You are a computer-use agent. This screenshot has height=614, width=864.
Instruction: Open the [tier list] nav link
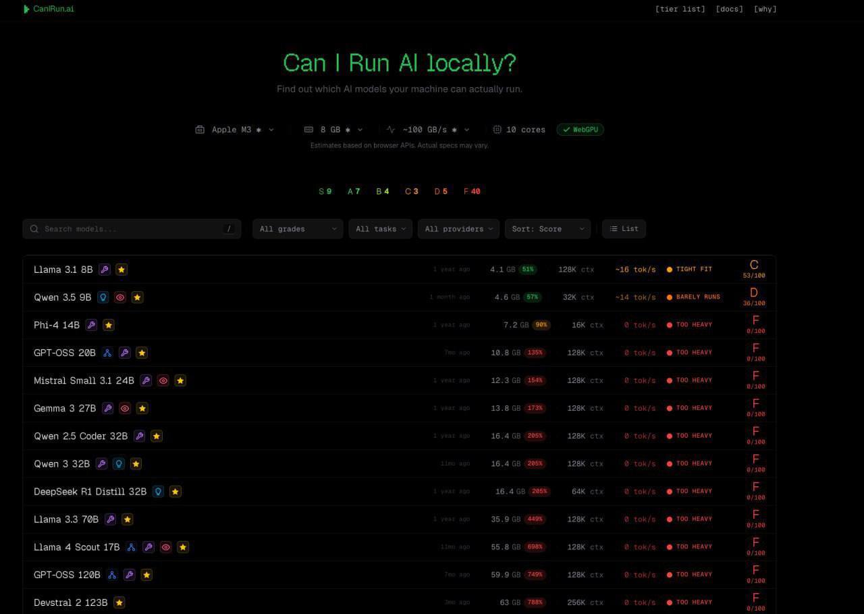pyautogui.click(x=680, y=9)
